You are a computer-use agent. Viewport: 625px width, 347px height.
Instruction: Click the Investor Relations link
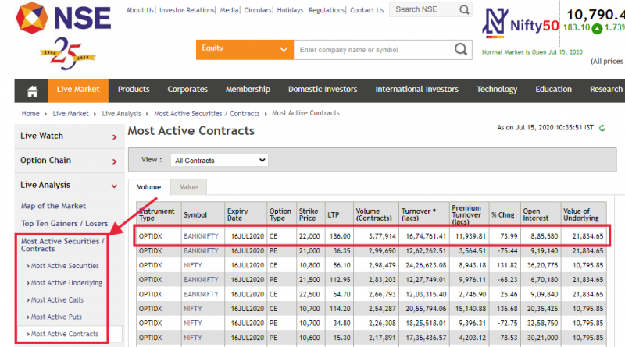point(187,10)
